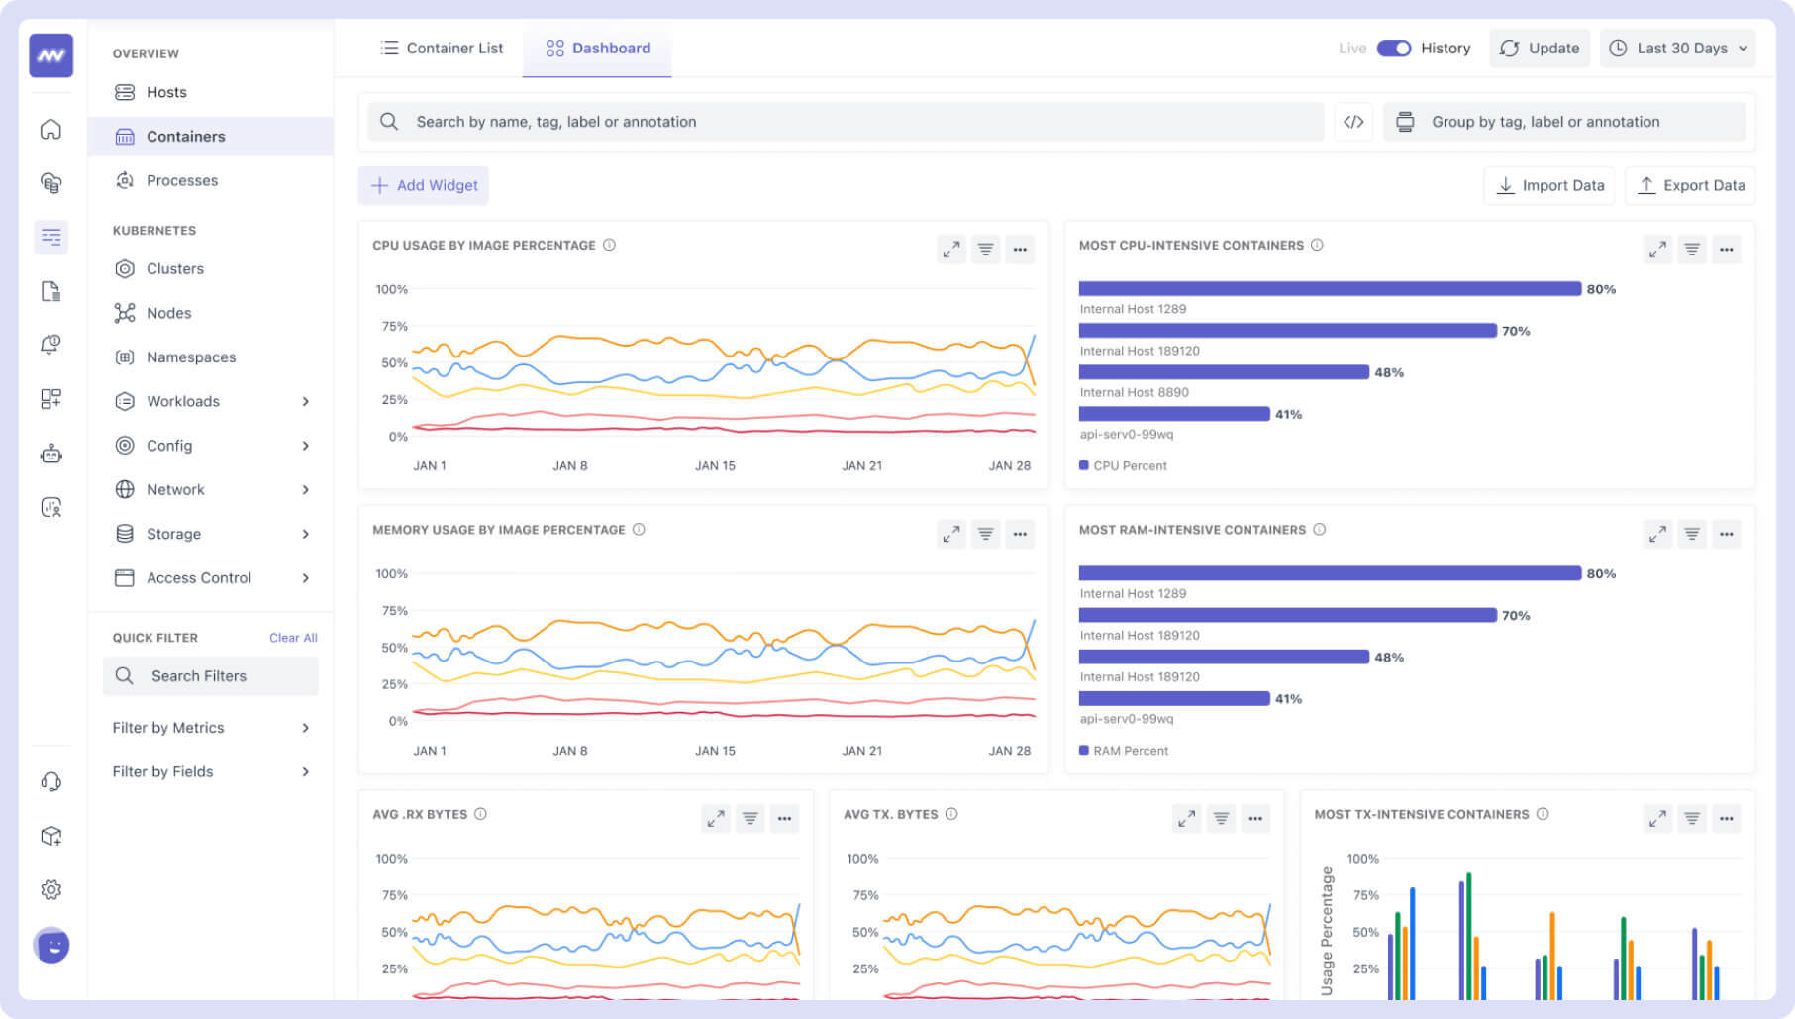Select Hosts under Overview
The image size is (1795, 1019).
pos(166,92)
